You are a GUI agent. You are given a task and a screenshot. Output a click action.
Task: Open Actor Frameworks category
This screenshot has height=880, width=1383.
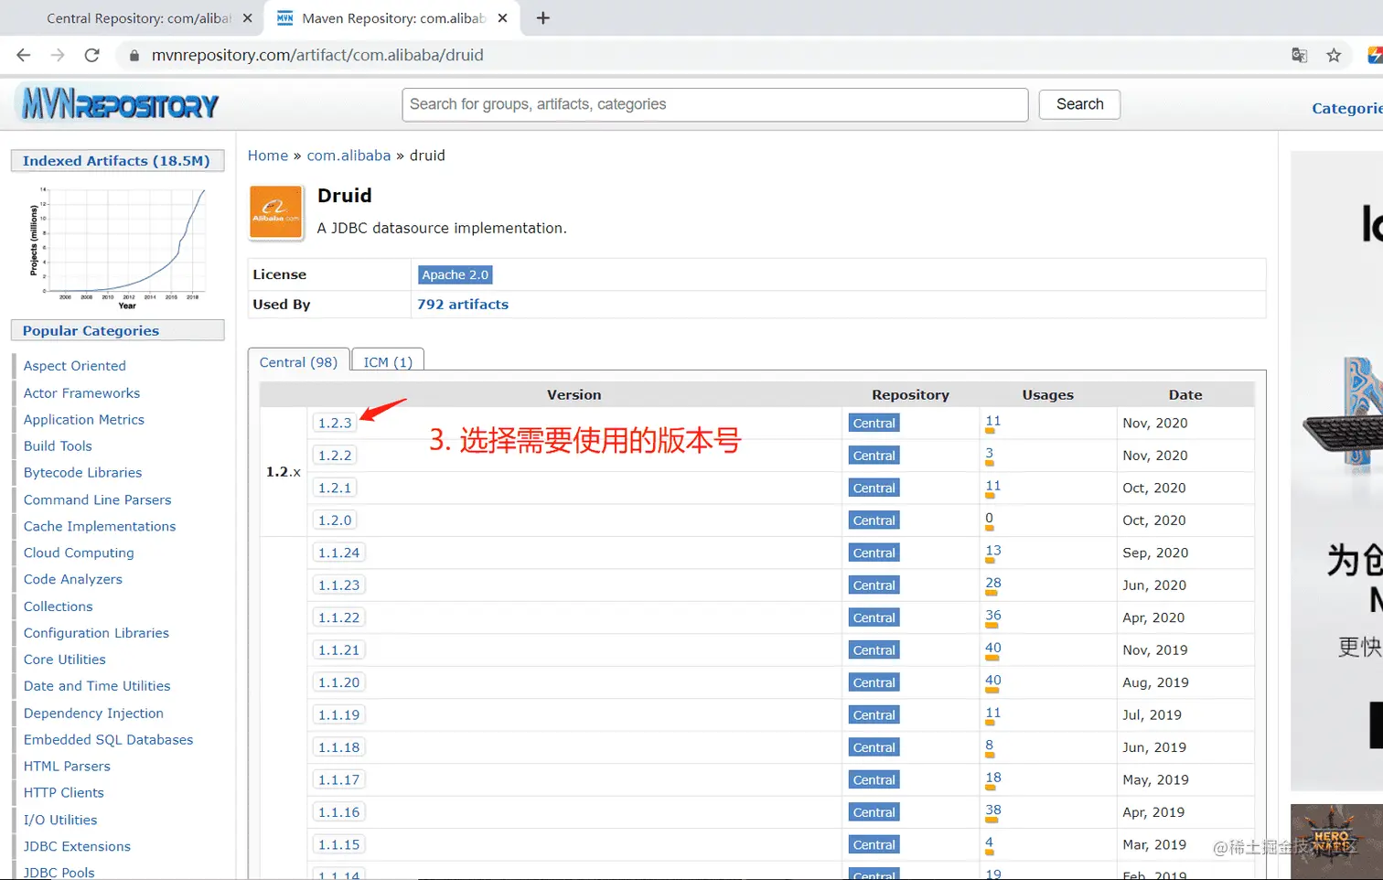tap(81, 393)
